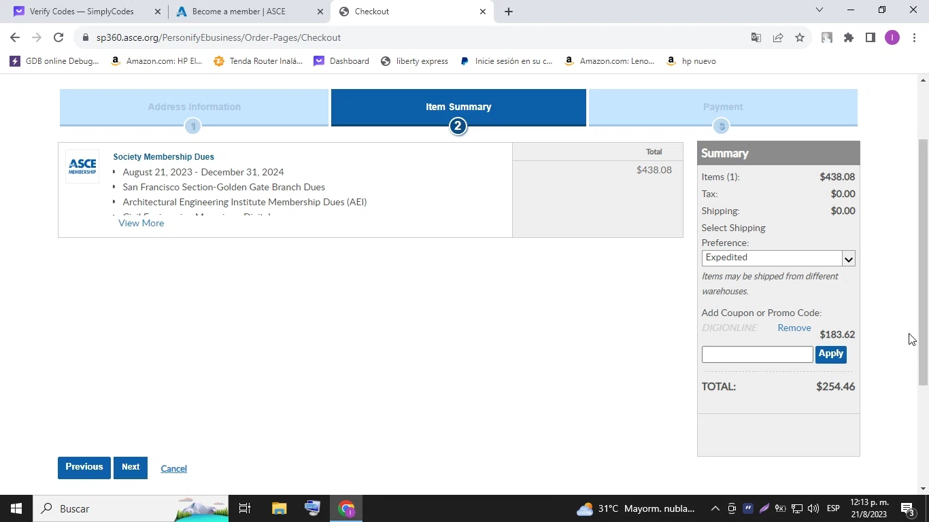This screenshot has height=522, width=929.
Task: Click the page vertical scrollbar thumb
Action: [x=923, y=262]
